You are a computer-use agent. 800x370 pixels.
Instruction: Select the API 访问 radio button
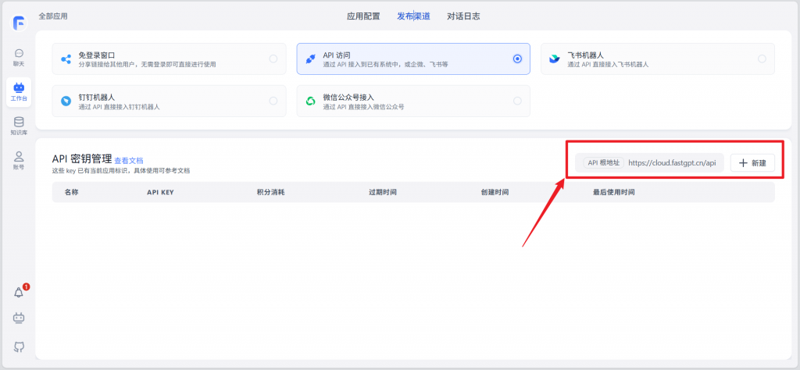(x=517, y=59)
